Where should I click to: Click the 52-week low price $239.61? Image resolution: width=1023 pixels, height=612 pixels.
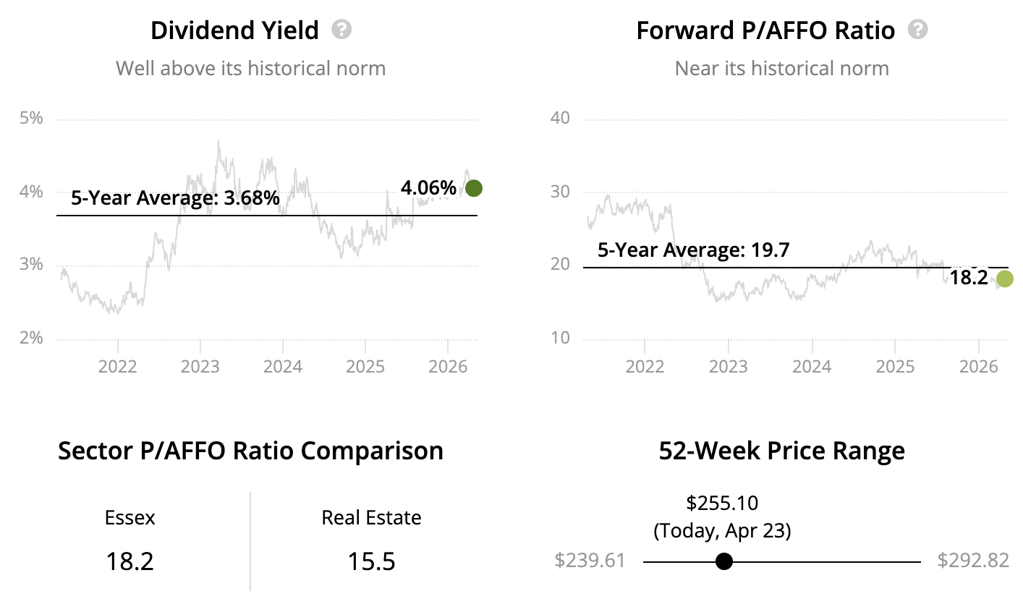[590, 561]
